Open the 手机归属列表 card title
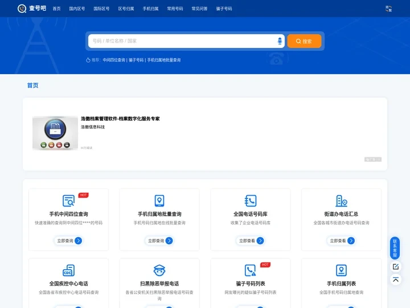The image size is (410, 308). [341, 283]
